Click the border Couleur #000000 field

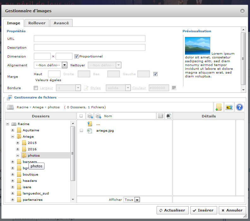pyautogui.click(x=159, y=88)
